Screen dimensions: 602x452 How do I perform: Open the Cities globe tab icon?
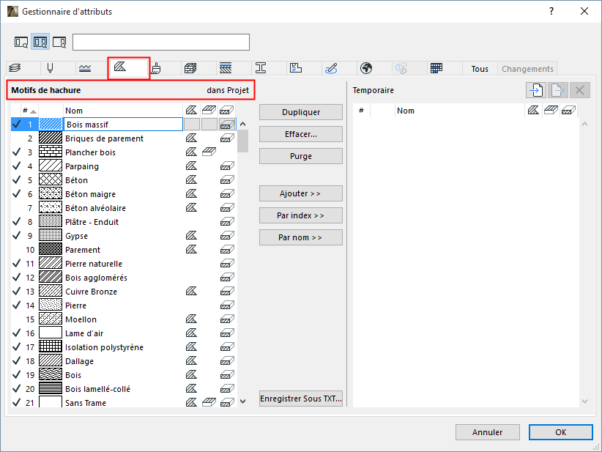(366, 68)
